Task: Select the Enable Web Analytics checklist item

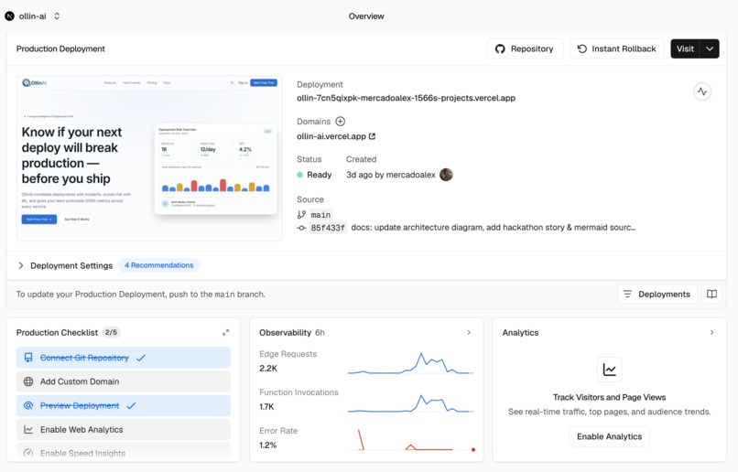Action: pyautogui.click(x=124, y=430)
